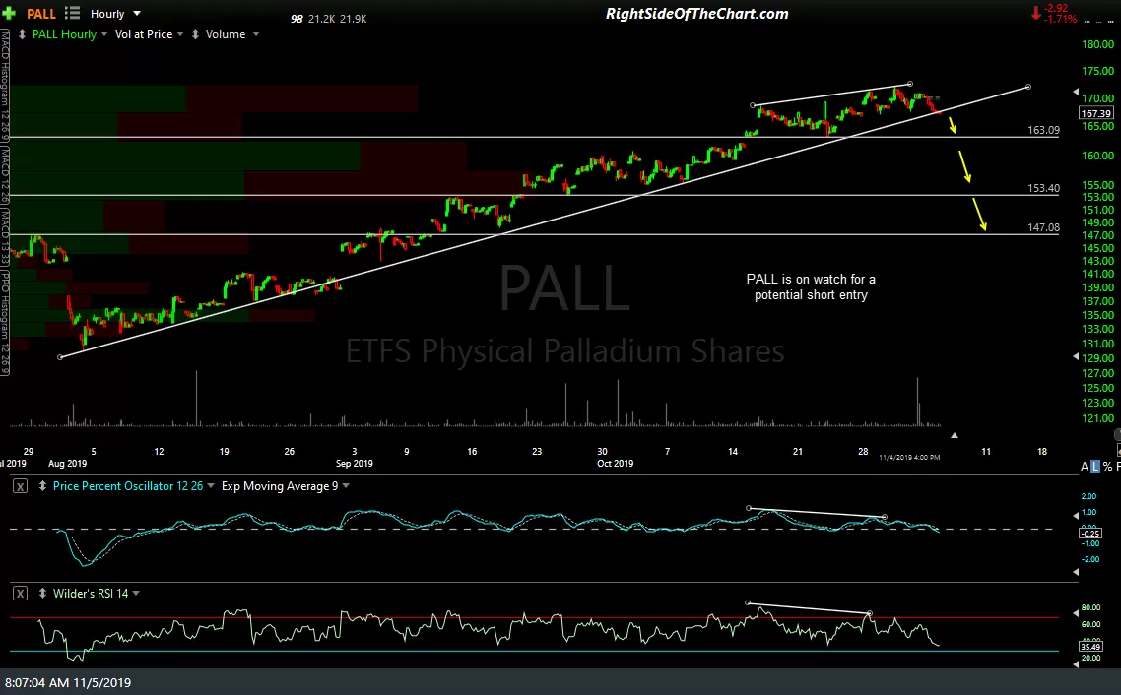The height and width of the screenshot is (695, 1121).
Task: Click the 'PALL is on watch' text note
Action: [x=811, y=287]
